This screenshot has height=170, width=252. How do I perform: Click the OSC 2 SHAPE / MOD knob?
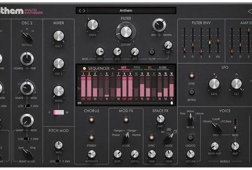[27, 88]
